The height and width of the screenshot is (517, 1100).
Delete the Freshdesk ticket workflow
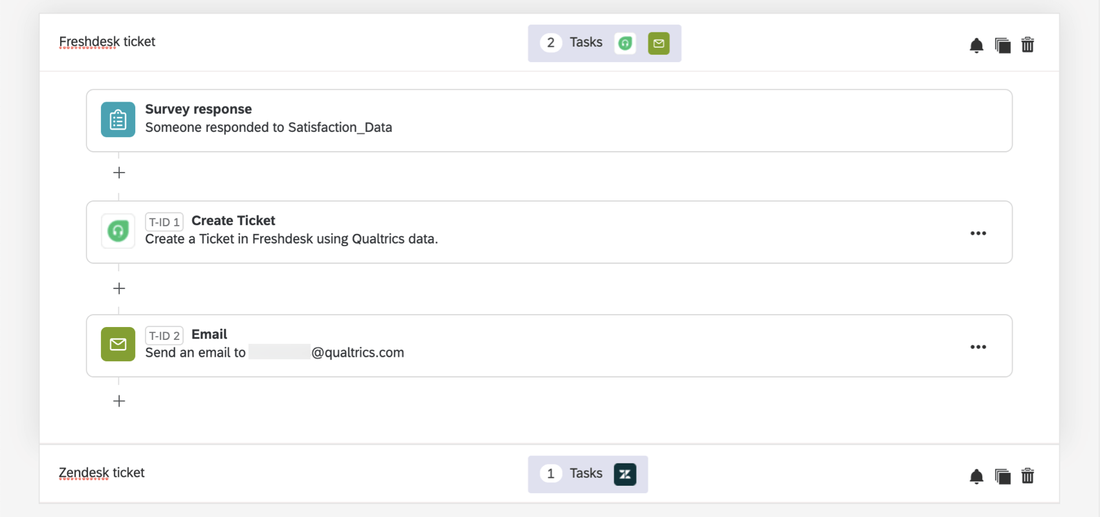1028,45
